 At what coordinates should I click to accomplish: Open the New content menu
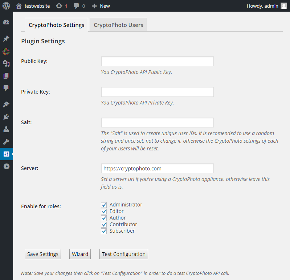[101, 6]
